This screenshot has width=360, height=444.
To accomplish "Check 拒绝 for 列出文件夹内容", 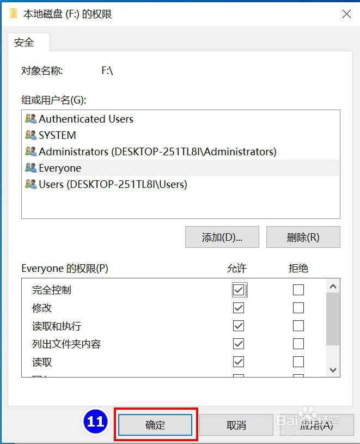I will coord(297,343).
